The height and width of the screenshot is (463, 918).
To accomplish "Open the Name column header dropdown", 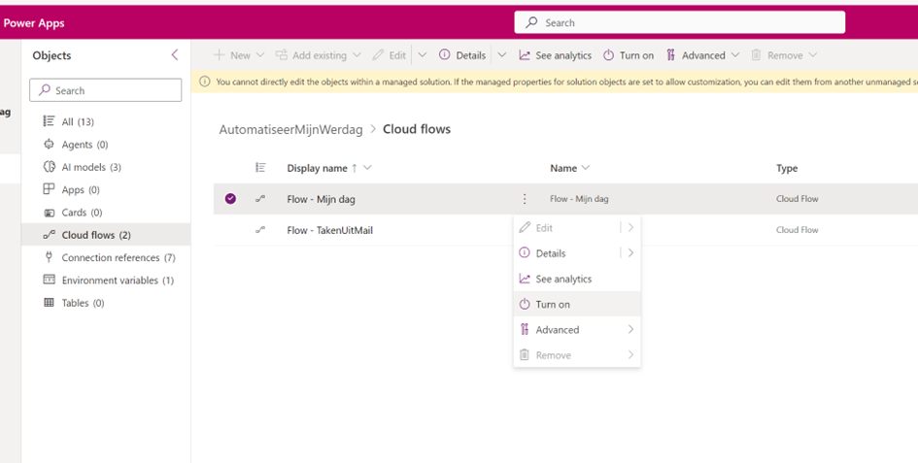I will tap(586, 168).
